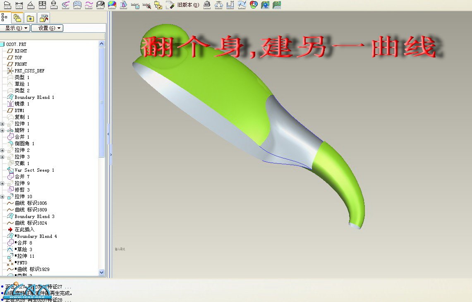
Task: Click the model tree scrollbar thumb
Action: (101, 102)
